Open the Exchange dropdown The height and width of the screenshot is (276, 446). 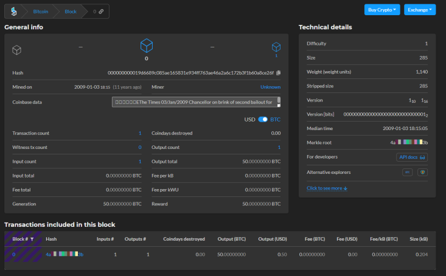coord(420,10)
